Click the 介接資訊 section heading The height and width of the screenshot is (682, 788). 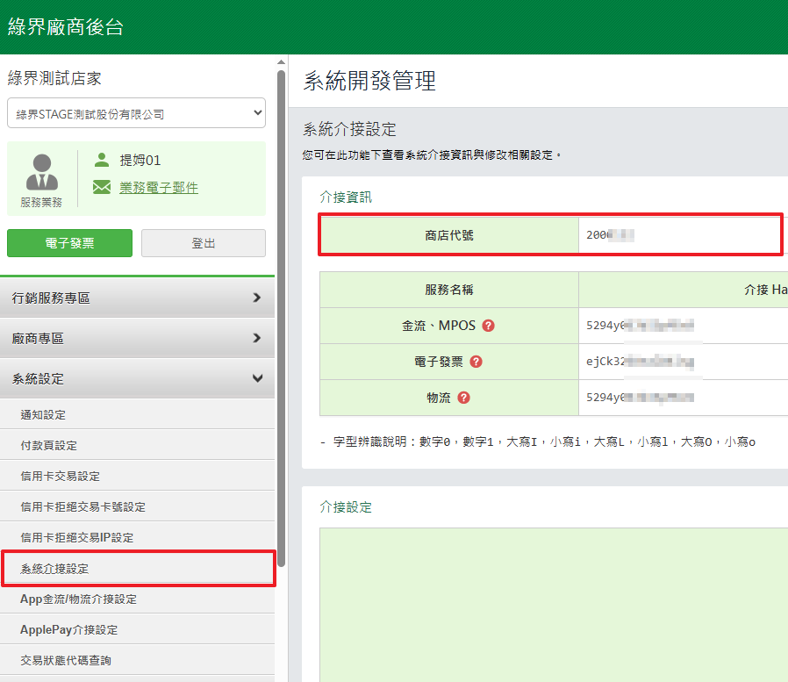point(346,197)
